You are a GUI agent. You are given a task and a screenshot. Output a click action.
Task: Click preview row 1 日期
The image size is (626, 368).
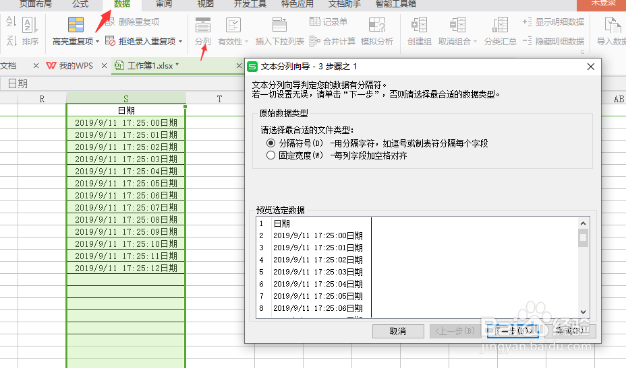click(x=281, y=223)
